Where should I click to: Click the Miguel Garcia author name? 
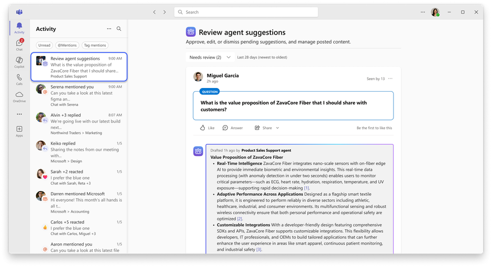click(223, 75)
